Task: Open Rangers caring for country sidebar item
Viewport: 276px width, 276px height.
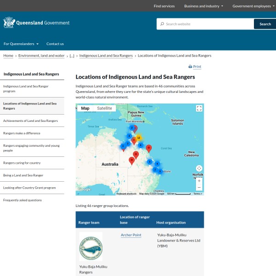Action: (x=22, y=163)
